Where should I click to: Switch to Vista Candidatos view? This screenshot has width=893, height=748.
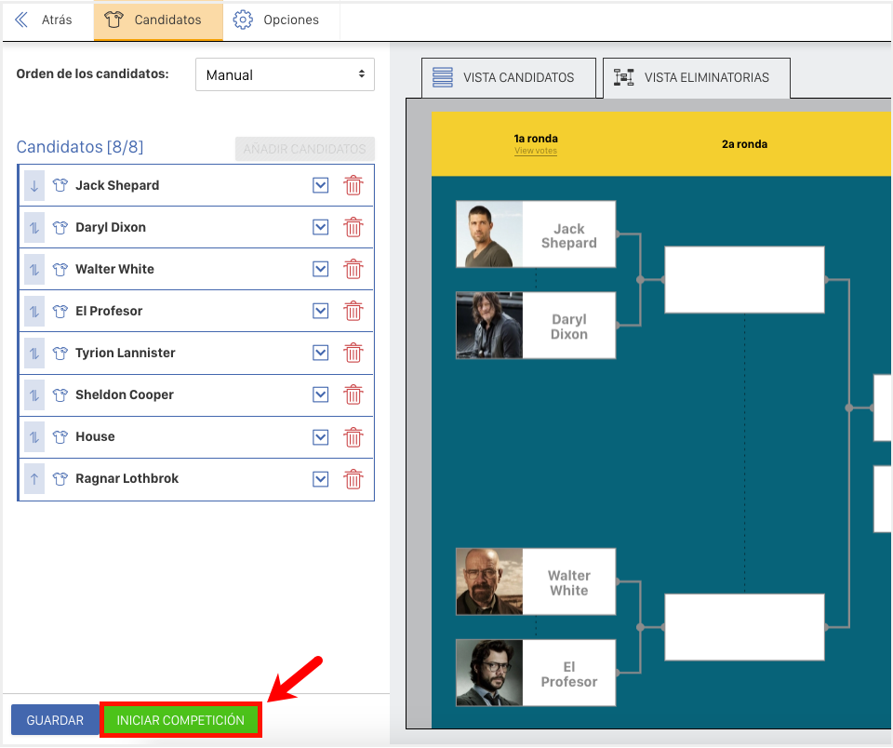pyautogui.click(x=509, y=77)
